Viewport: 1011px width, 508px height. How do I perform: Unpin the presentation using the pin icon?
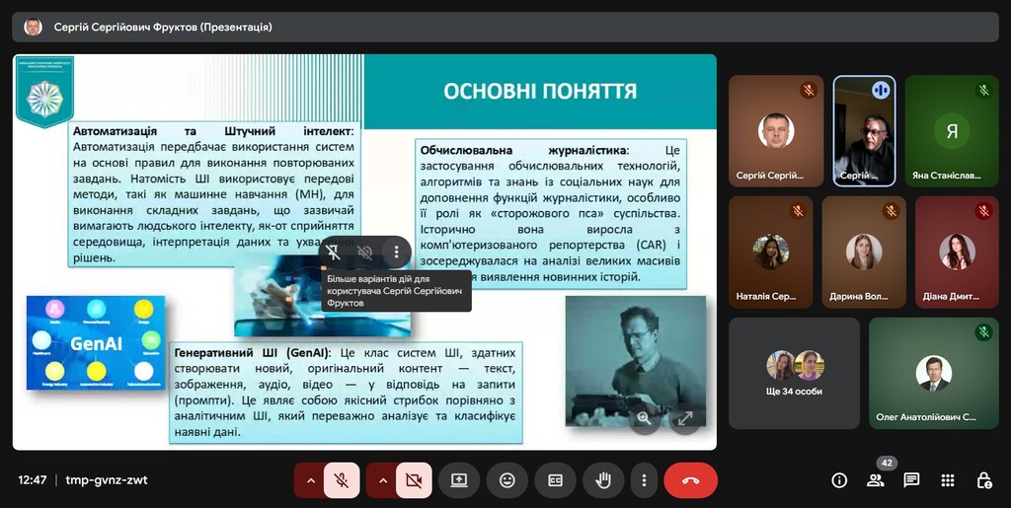[x=334, y=253]
